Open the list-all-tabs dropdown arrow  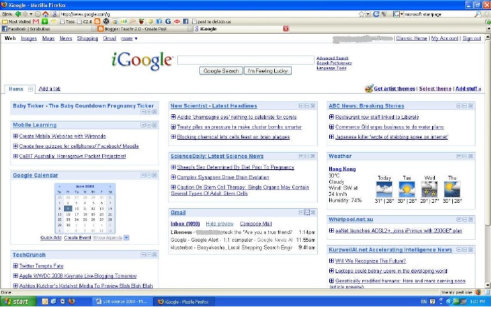pyautogui.click(x=488, y=29)
